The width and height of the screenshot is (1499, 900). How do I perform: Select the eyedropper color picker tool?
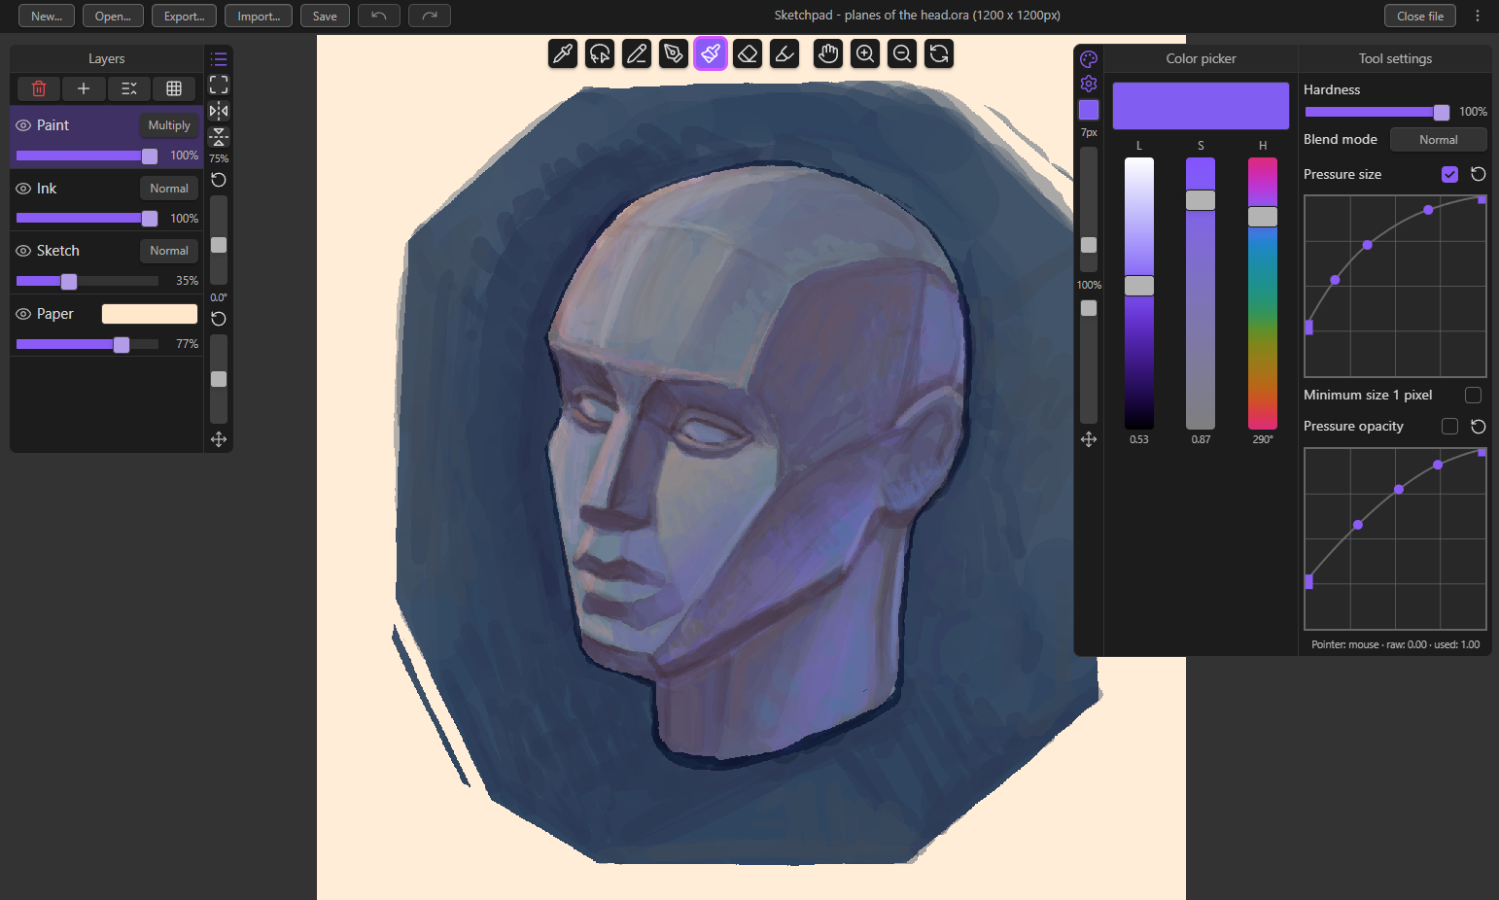point(563,53)
